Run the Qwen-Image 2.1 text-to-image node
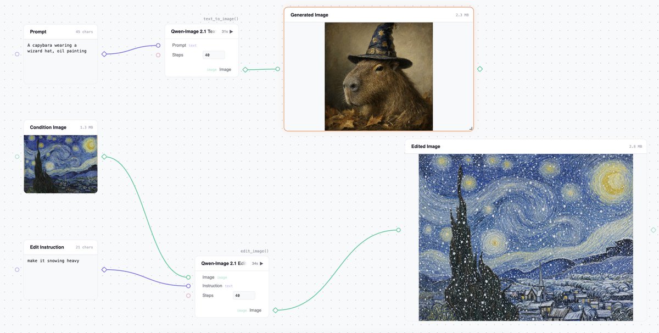 pyautogui.click(x=231, y=32)
